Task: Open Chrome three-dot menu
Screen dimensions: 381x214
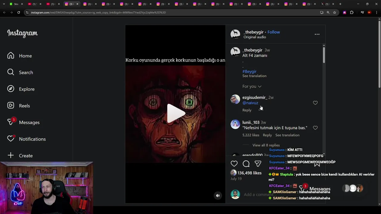Action: 377,12
